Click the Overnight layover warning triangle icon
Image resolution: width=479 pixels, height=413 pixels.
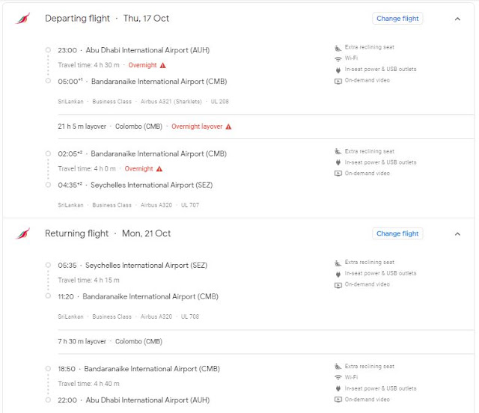coord(228,126)
